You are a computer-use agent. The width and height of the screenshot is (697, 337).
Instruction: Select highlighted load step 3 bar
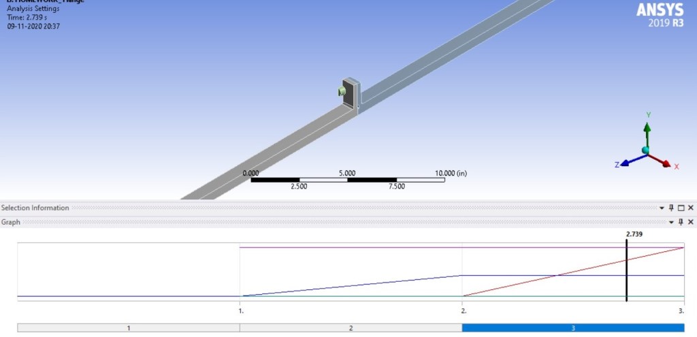click(x=572, y=327)
